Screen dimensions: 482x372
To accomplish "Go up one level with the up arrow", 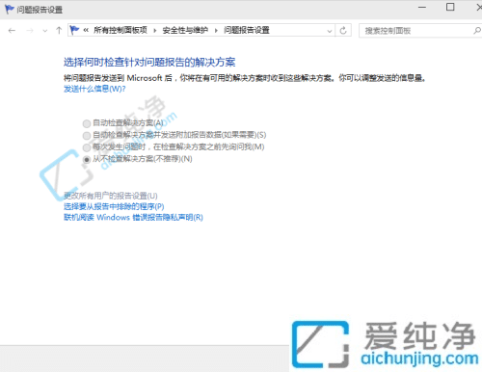I will 59,31.
